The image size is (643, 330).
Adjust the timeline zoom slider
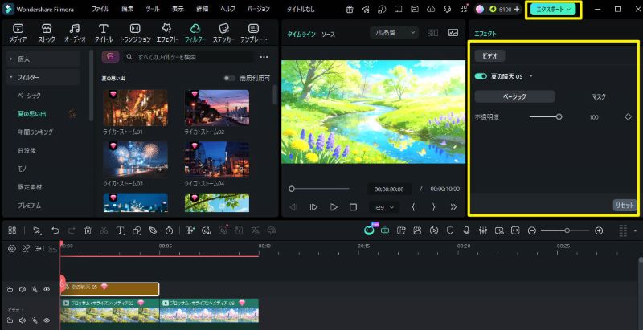tap(565, 231)
